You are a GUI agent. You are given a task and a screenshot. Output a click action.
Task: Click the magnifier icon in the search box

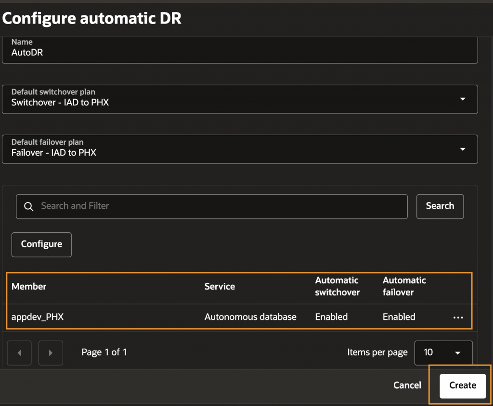click(x=29, y=206)
